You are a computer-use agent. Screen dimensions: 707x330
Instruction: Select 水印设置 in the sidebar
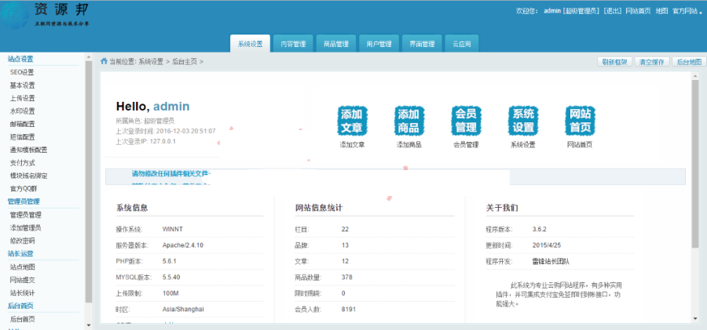tap(22, 111)
